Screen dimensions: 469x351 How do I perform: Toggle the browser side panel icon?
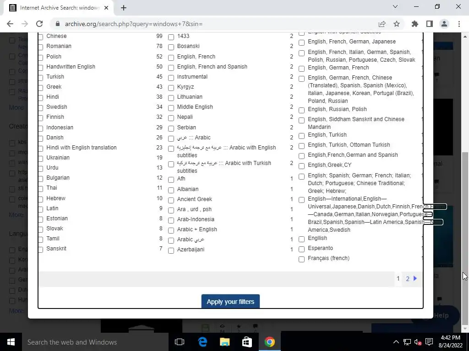click(x=430, y=24)
